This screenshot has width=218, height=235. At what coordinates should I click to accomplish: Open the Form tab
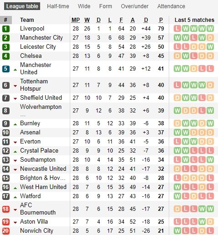coord(106,6)
